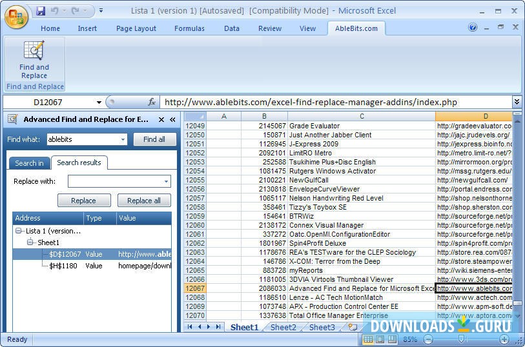Activate the Sheet1 tab
Viewport: 525px width, 347px height.
tap(244, 327)
